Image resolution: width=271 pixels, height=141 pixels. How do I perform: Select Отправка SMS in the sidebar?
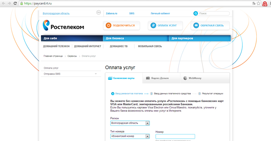click(52, 74)
